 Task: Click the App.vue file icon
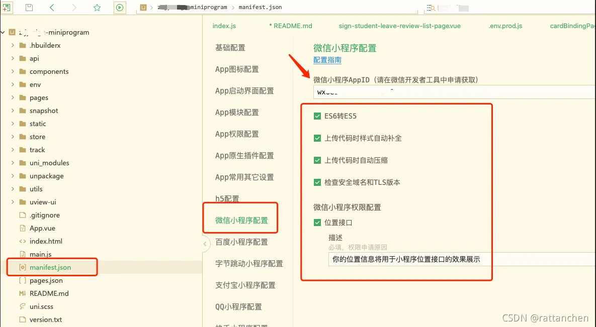pos(23,228)
